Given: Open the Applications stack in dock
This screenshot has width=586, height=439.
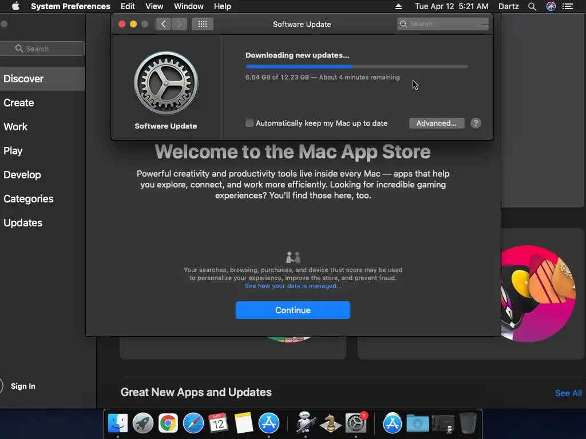Looking at the screenshot, I should click(392, 423).
